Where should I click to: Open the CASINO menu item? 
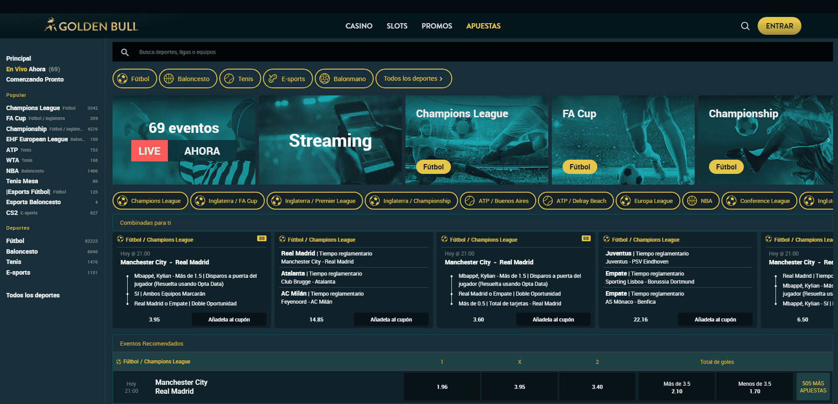pos(359,26)
